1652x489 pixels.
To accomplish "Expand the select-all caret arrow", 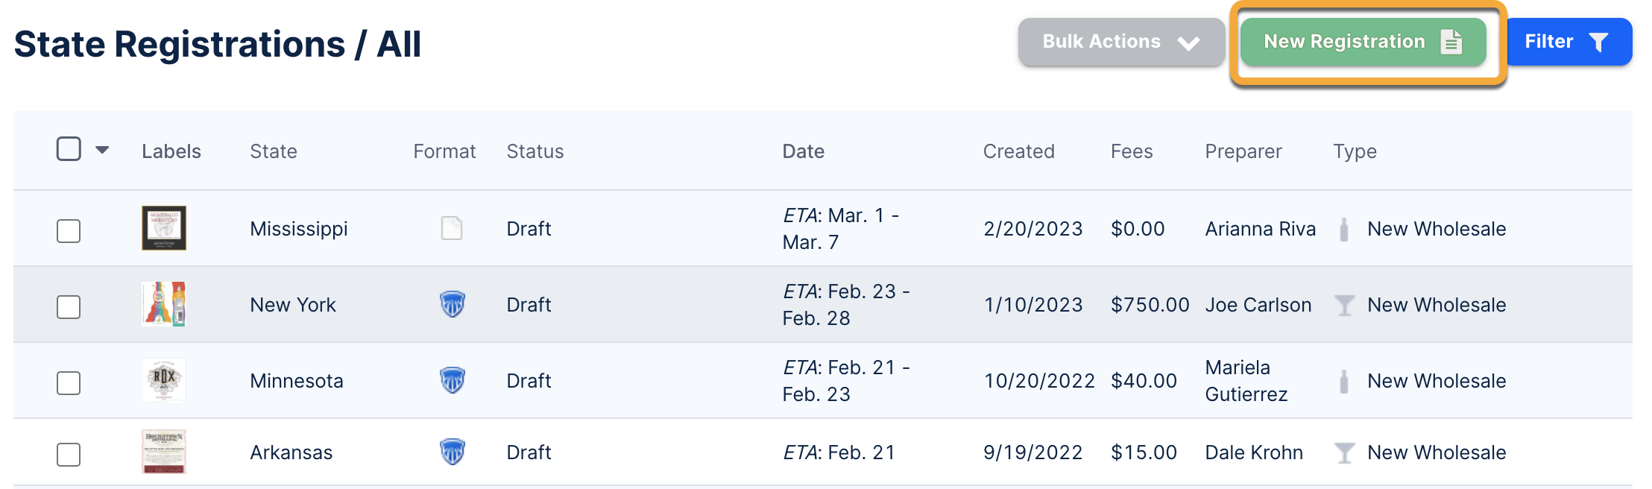I will click(103, 150).
